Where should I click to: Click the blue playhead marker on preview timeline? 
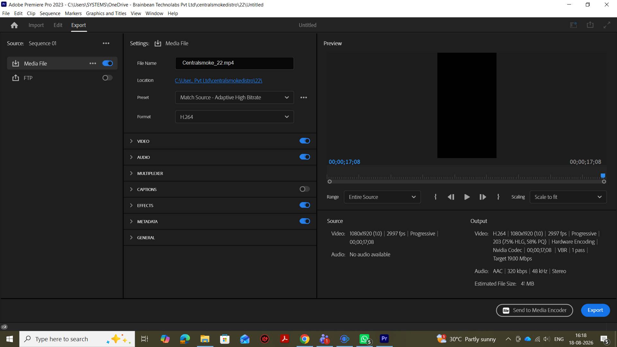coord(603,175)
